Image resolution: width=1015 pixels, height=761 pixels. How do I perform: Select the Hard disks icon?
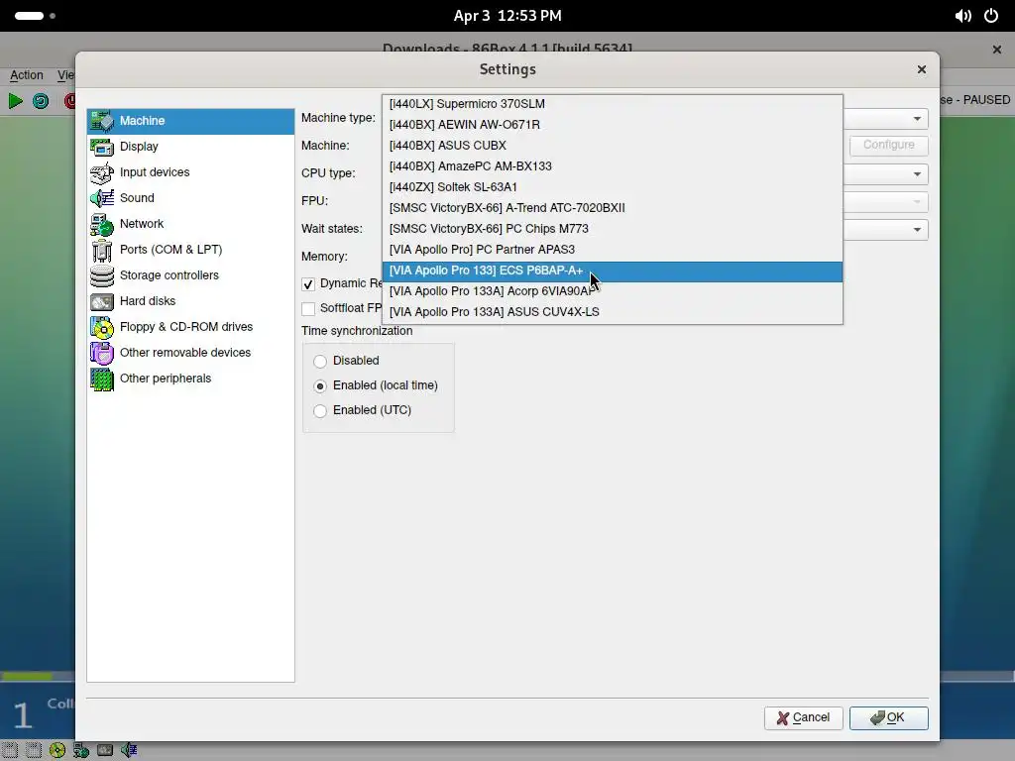click(102, 301)
